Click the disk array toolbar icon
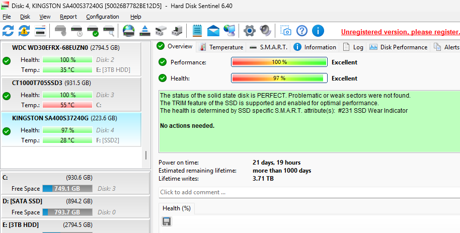 pyautogui.click(x=161, y=31)
